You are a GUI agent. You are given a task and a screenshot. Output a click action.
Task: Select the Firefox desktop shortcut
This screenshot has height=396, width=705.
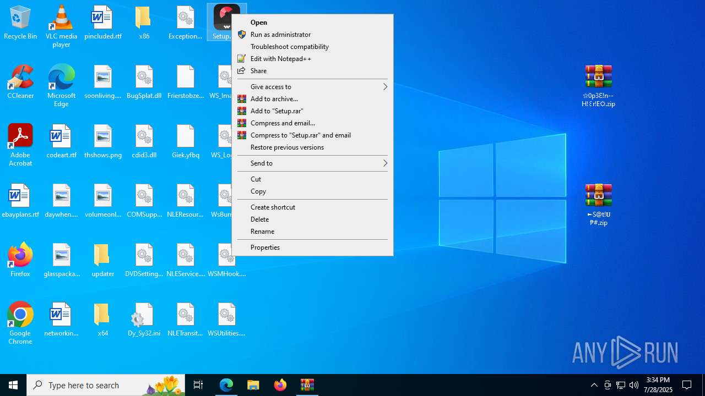coord(20,260)
